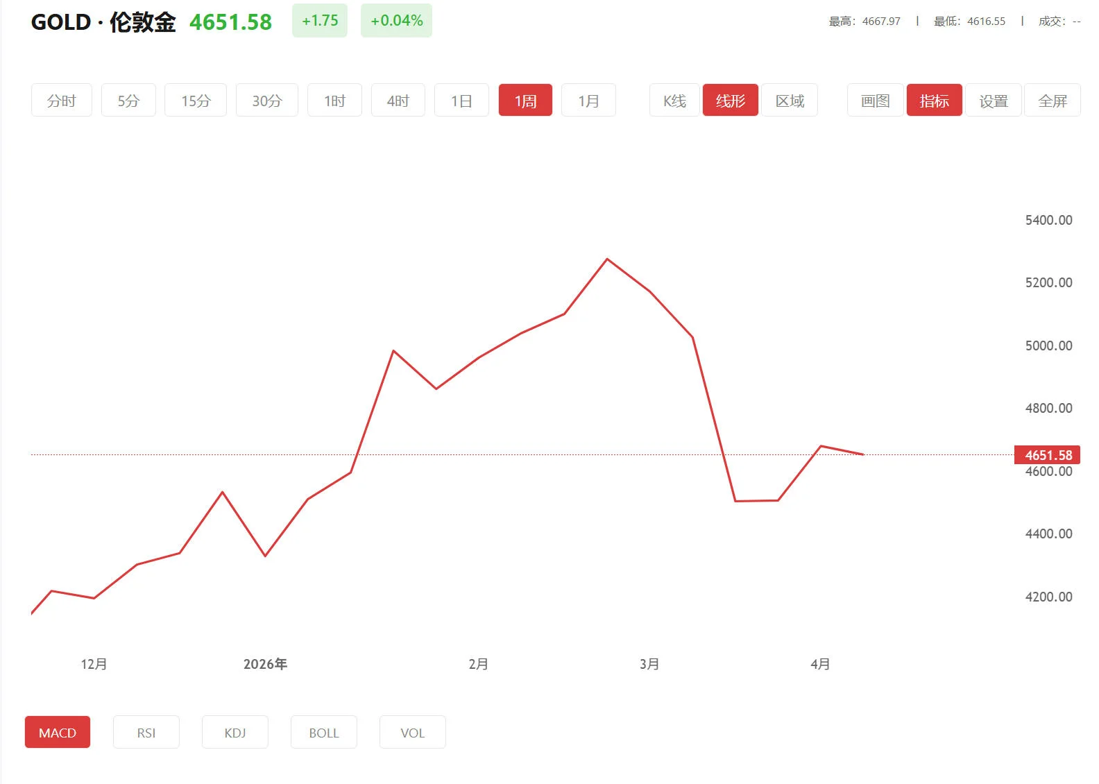The width and height of the screenshot is (1099, 784).
Task: Click the 4651.58 current price marker
Action: [1048, 455]
